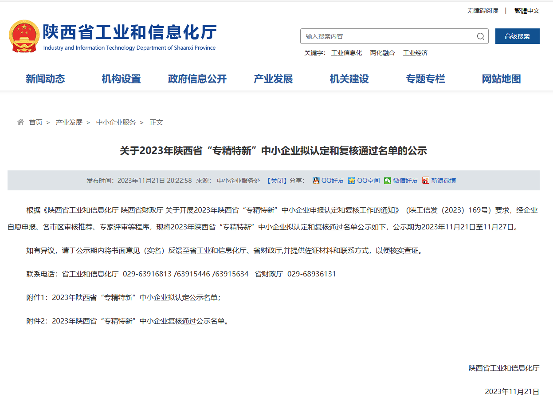Click the 无障碍阅读 link
This screenshot has height=406, width=553.
click(482, 11)
